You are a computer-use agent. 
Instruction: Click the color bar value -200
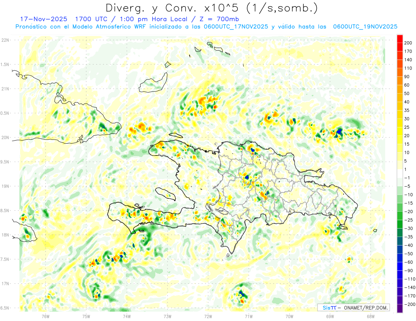click(410, 304)
